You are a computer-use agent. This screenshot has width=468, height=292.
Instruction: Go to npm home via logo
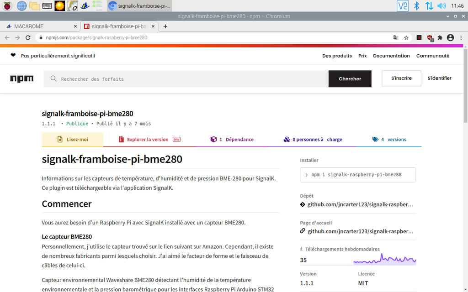22,78
